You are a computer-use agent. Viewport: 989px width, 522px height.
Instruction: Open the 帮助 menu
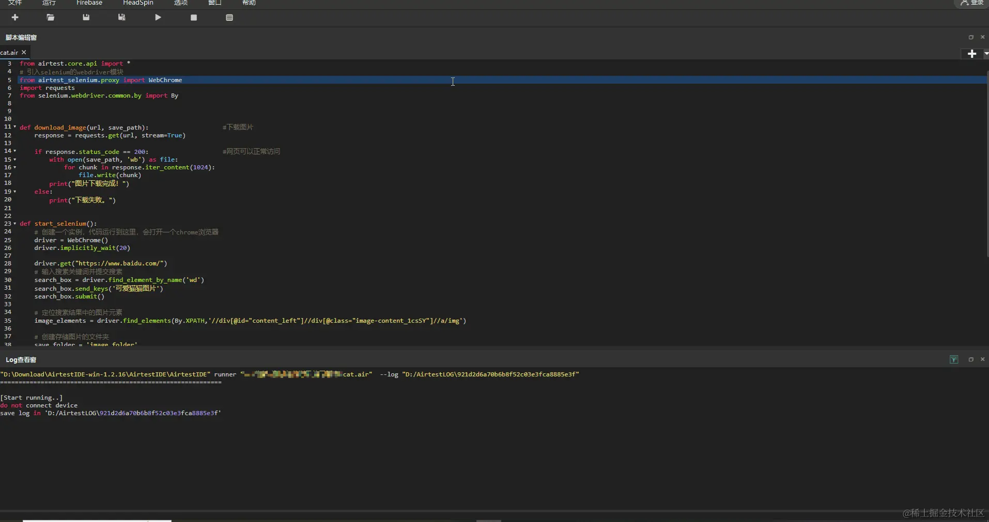[x=249, y=3]
